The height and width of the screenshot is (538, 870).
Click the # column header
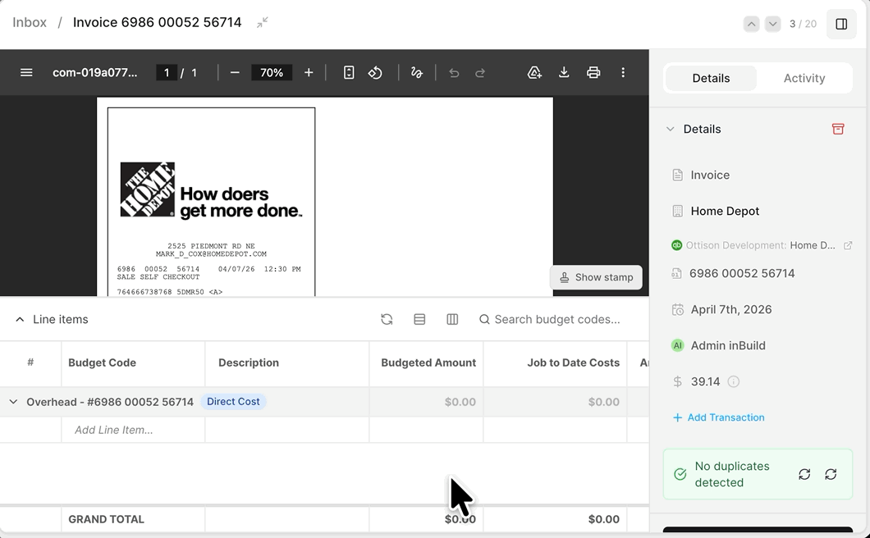(x=30, y=362)
